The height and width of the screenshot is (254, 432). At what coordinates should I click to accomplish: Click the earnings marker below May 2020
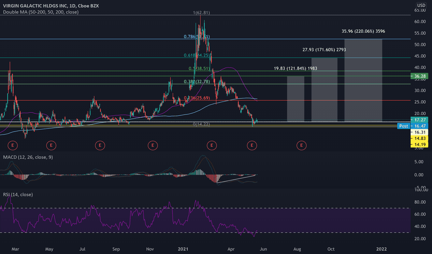[x=51, y=145]
